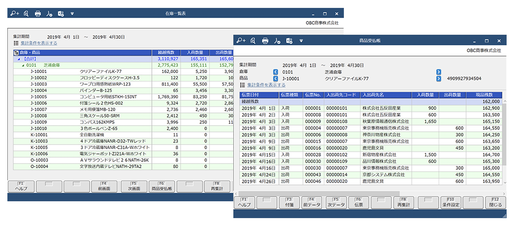Click the printer icon in 在庫一覧表 toolbar
The width and height of the screenshot is (514, 226).
38,14
